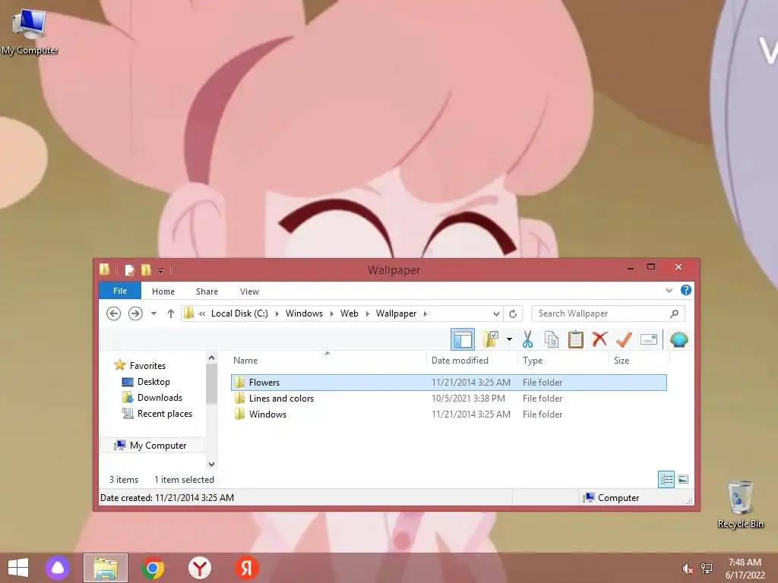Screen dimensions: 778x583
Task: Open Yandex Browser from the taskbar
Action: pos(200,568)
